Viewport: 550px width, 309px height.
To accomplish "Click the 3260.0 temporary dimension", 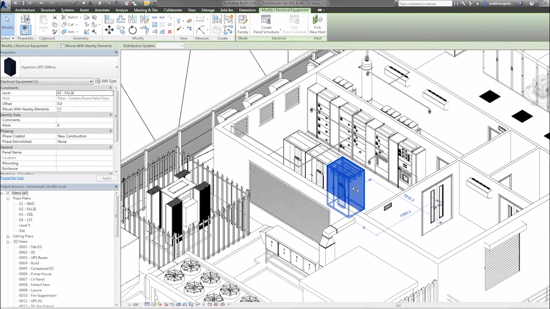I will [405, 214].
